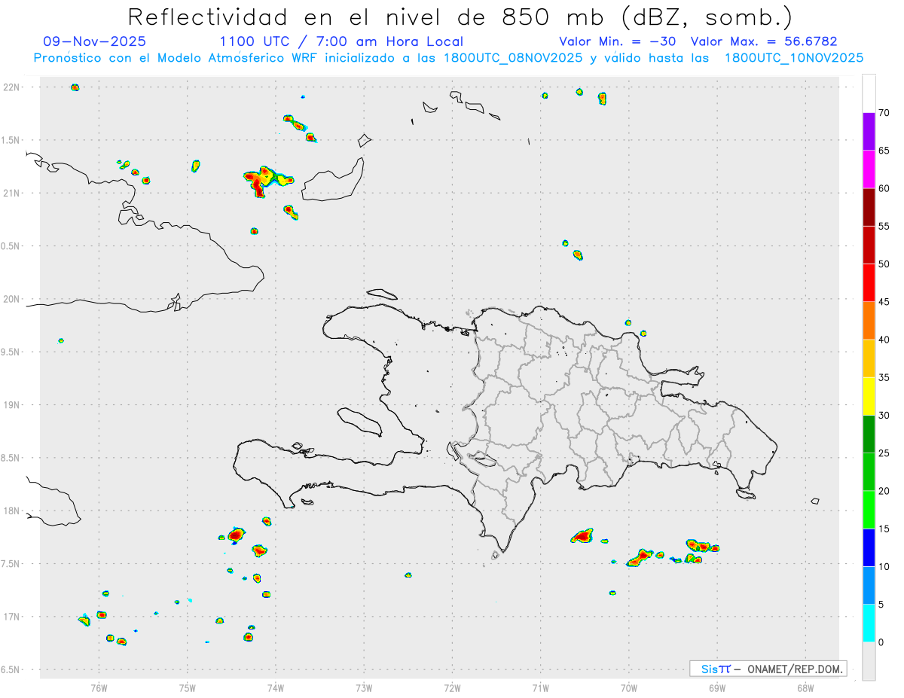Click the '70W' longitude axis label
The width and height of the screenshot is (904, 698).
coord(629,687)
